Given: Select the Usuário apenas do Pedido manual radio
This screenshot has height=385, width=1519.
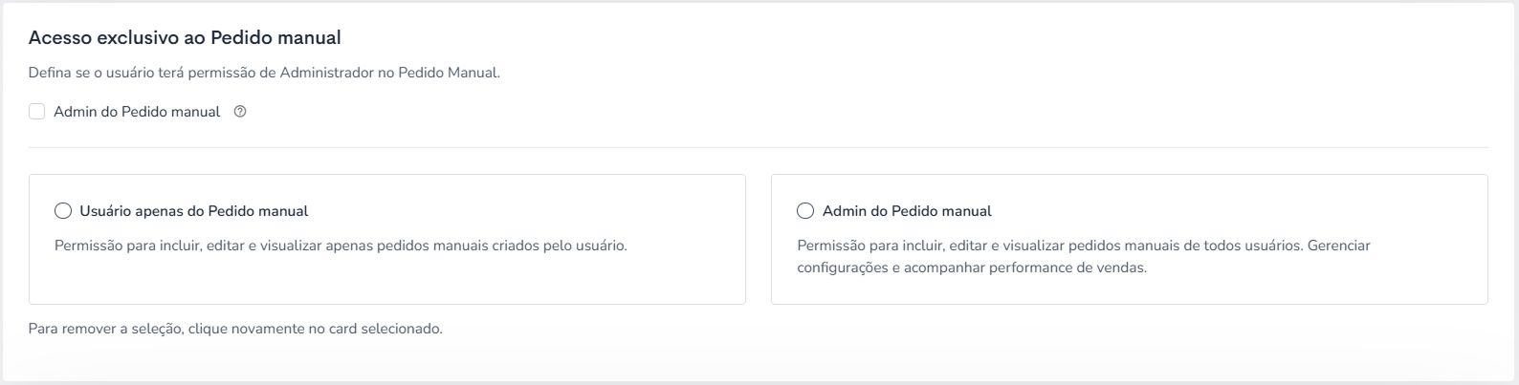Looking at the screenshot, I should pyautogui.click(x=63, y=211).
